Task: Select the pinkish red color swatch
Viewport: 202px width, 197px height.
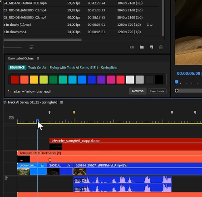Action: coord(120,79)
